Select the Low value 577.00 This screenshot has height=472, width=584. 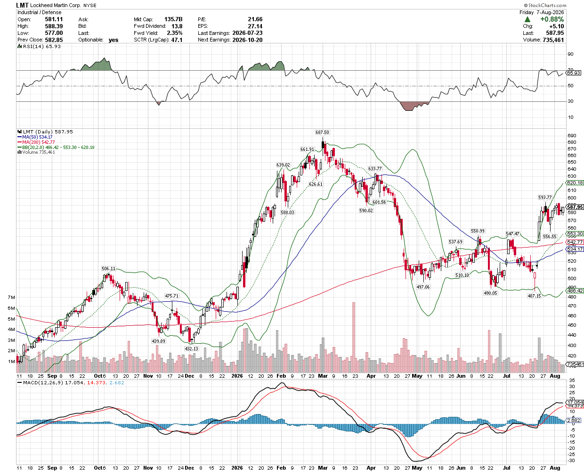pos(54,33)
